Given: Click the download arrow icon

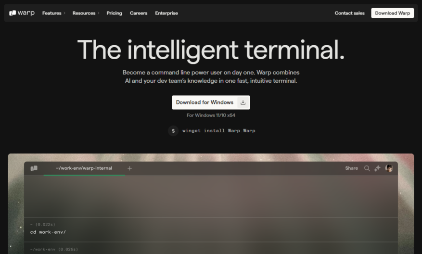Looking at the screenshot, I should click(243, 102).
